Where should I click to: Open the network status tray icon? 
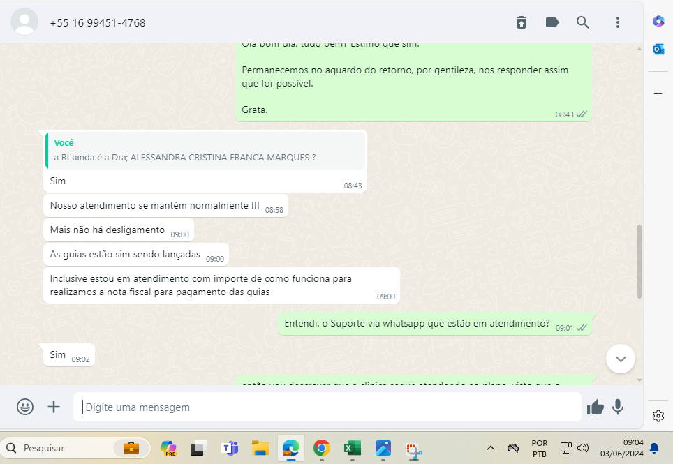[x=565, y=448]
